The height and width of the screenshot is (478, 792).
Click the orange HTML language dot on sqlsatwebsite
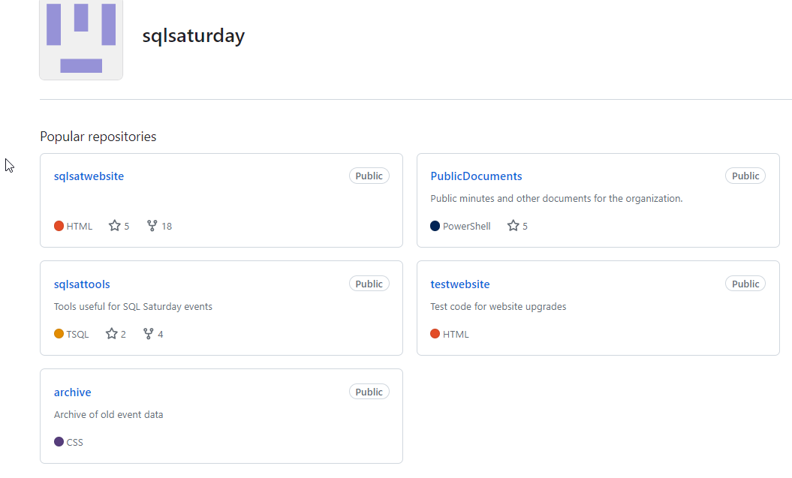tap(59, 226)
